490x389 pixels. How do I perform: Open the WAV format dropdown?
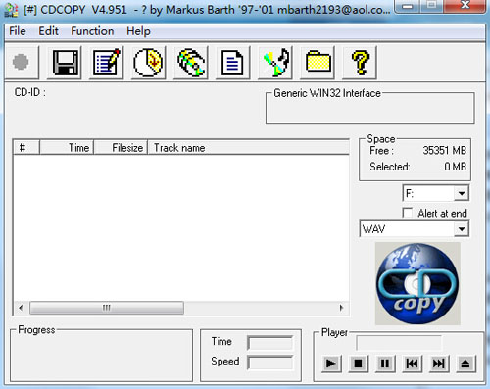[x=462, y=229]
